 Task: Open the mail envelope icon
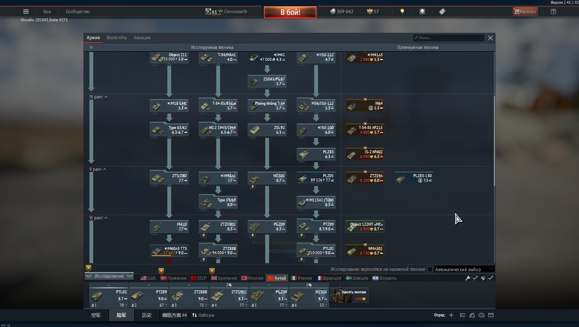tap(491, 315)
